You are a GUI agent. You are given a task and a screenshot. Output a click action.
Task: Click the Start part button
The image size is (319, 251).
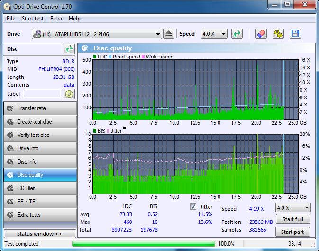tap(292, 232)
